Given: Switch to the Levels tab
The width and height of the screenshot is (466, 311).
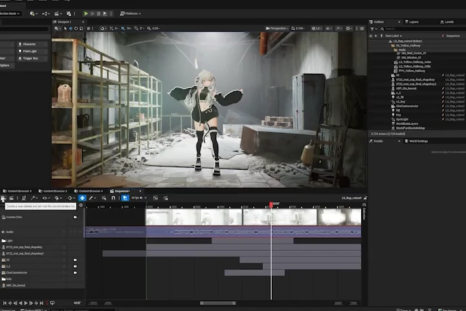Looking at the screenshot, I should pos(447,22).
